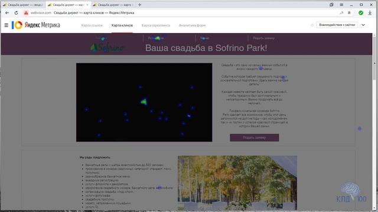The image size is (378, 212).
Task: Open the browser settings menu icon
Action: point(341,5)
